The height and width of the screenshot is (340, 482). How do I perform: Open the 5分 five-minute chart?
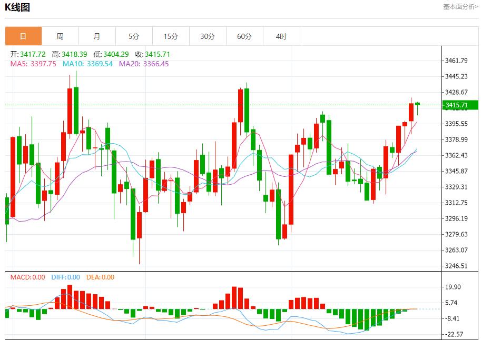point(134,36)
